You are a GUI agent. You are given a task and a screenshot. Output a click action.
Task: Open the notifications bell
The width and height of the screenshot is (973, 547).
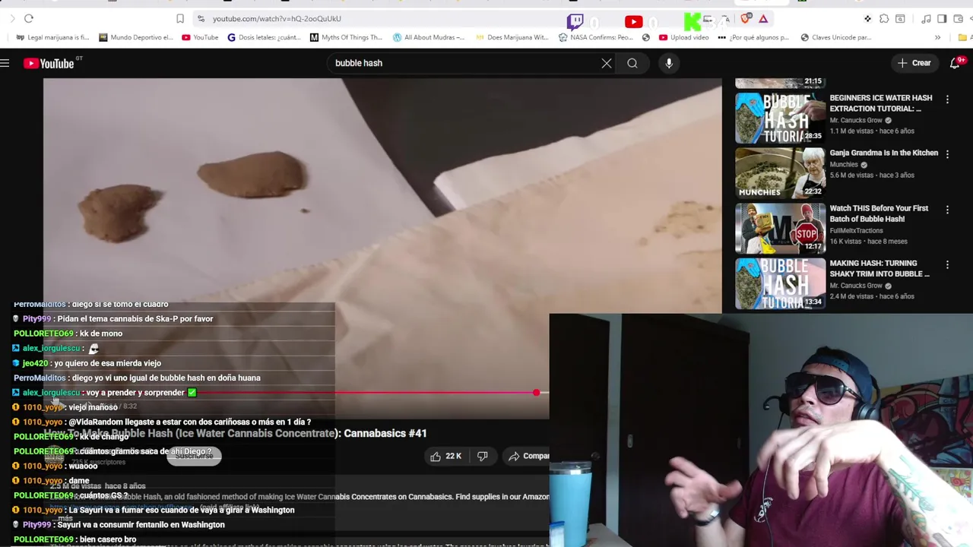click(955, 63)
